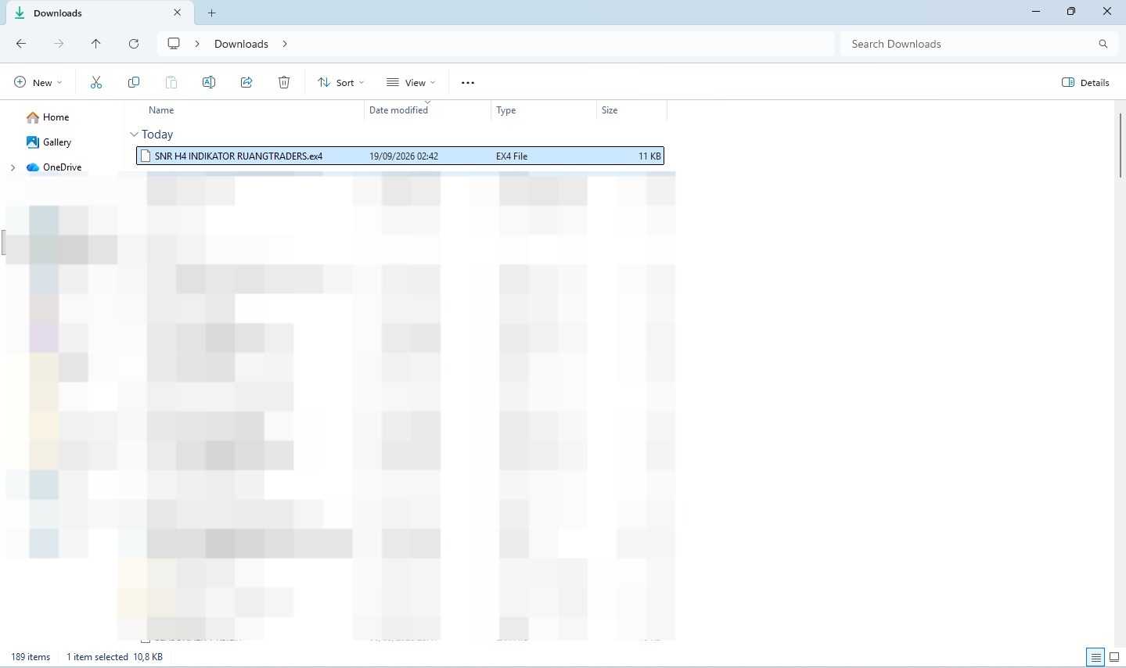Screen dimensions: 1126x668
Task: Expand the OneDrive tree node
Action: click(13, 167)
